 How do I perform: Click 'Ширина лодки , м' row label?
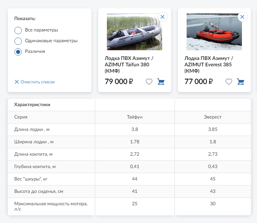(34, 142)
